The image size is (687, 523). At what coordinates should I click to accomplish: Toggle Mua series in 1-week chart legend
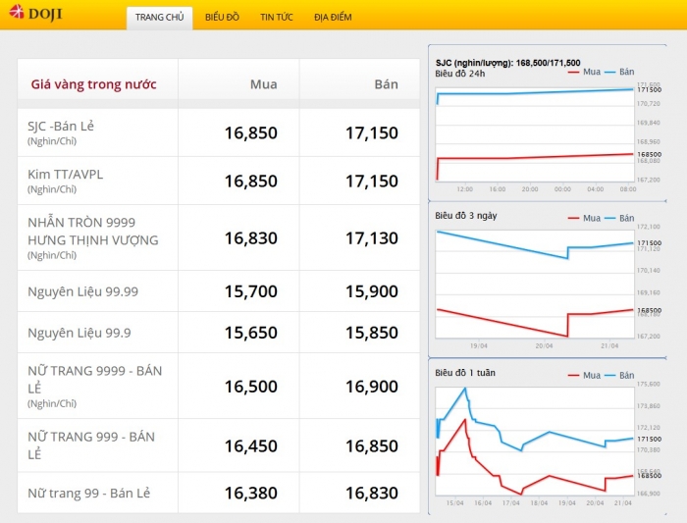click(x=585, y=375)
